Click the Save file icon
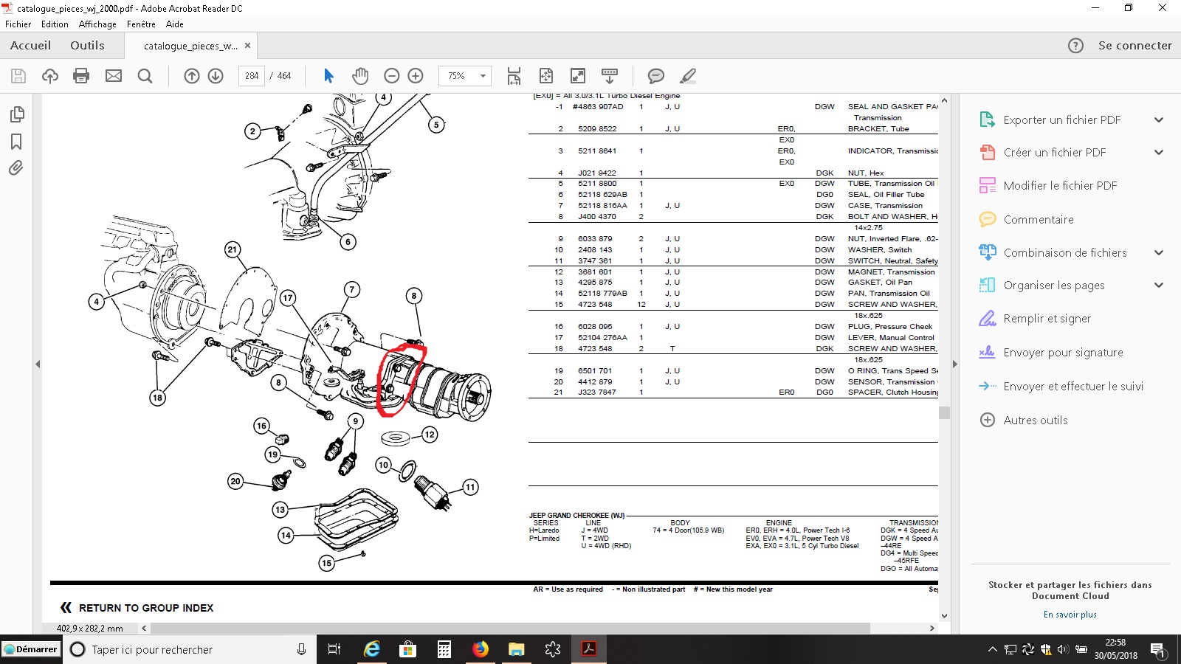1181x664 pixels. pyautogui.click(x=18, y=75)
